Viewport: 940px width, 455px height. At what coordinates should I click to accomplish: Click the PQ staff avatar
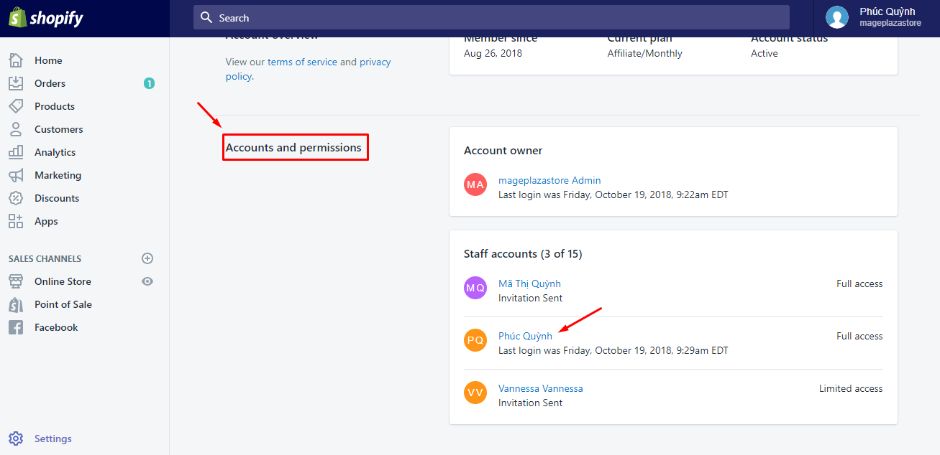pyautogui.click(x=475, y=340)
